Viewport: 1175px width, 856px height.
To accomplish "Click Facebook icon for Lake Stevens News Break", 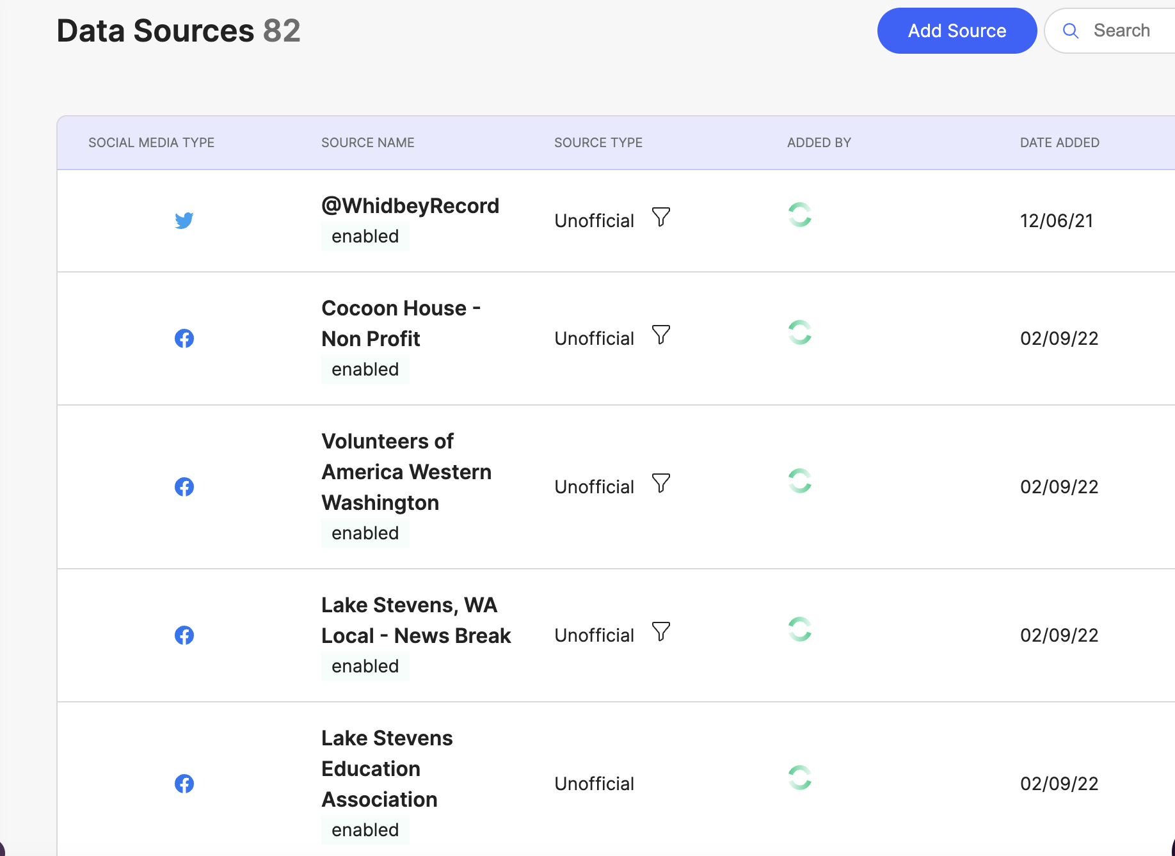I will click(184, 635).
